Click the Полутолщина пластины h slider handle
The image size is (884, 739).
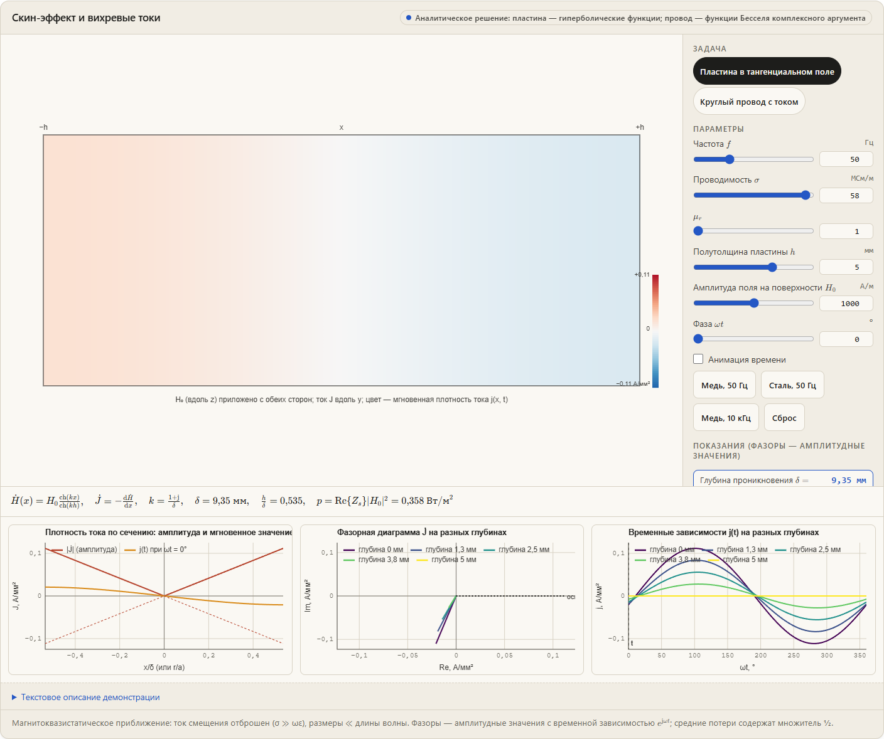point(772,267)
